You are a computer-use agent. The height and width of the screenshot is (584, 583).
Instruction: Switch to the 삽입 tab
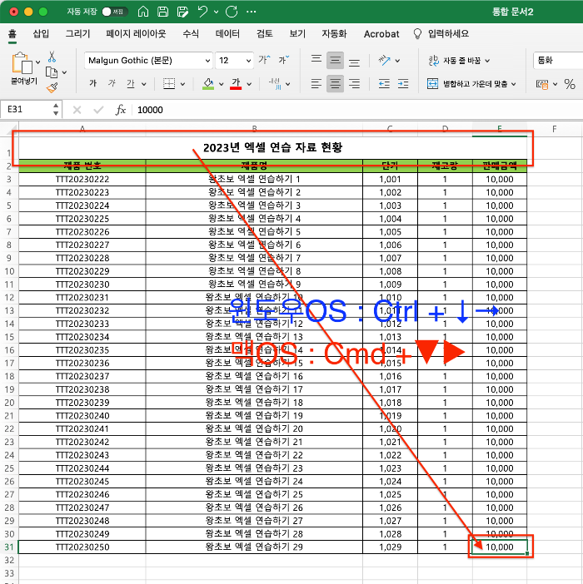41,34
